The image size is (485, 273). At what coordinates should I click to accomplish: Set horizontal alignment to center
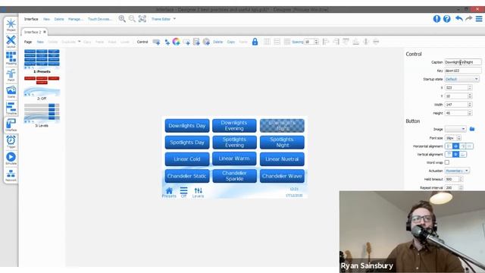click(x=455, y=146)
